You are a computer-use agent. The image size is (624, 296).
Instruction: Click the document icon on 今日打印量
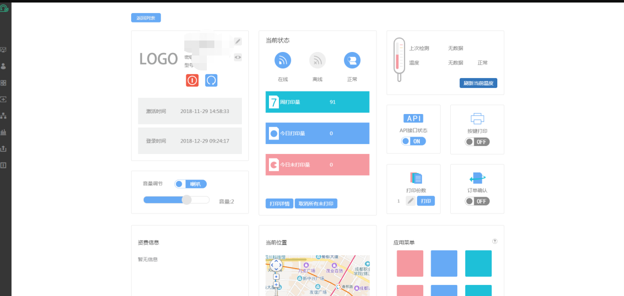[x=274, y=133]
